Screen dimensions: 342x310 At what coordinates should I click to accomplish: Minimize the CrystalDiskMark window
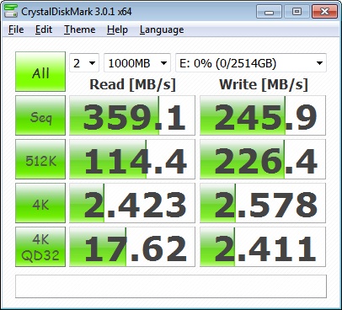269,12
